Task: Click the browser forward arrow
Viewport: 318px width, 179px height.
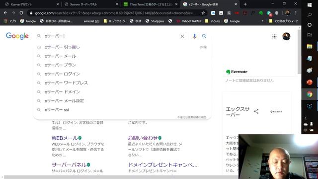Action: point(13,13)
